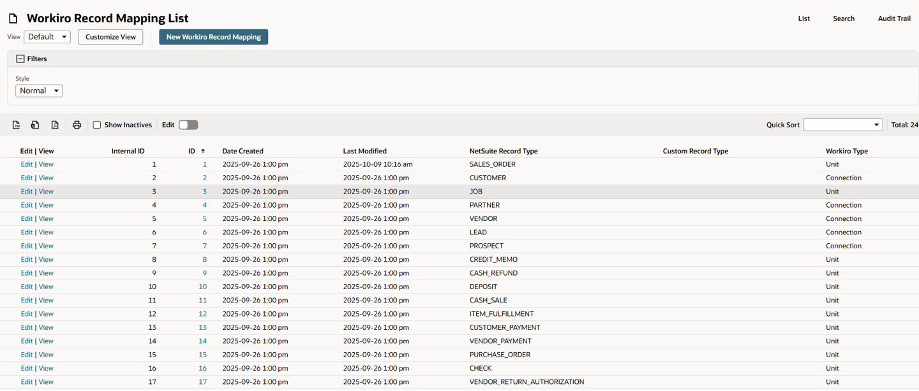
Task: Switch to the Search view
Action: [844, 18]
